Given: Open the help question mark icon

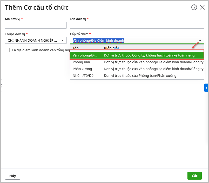Looking at the screenshot, I should point(194,7).
